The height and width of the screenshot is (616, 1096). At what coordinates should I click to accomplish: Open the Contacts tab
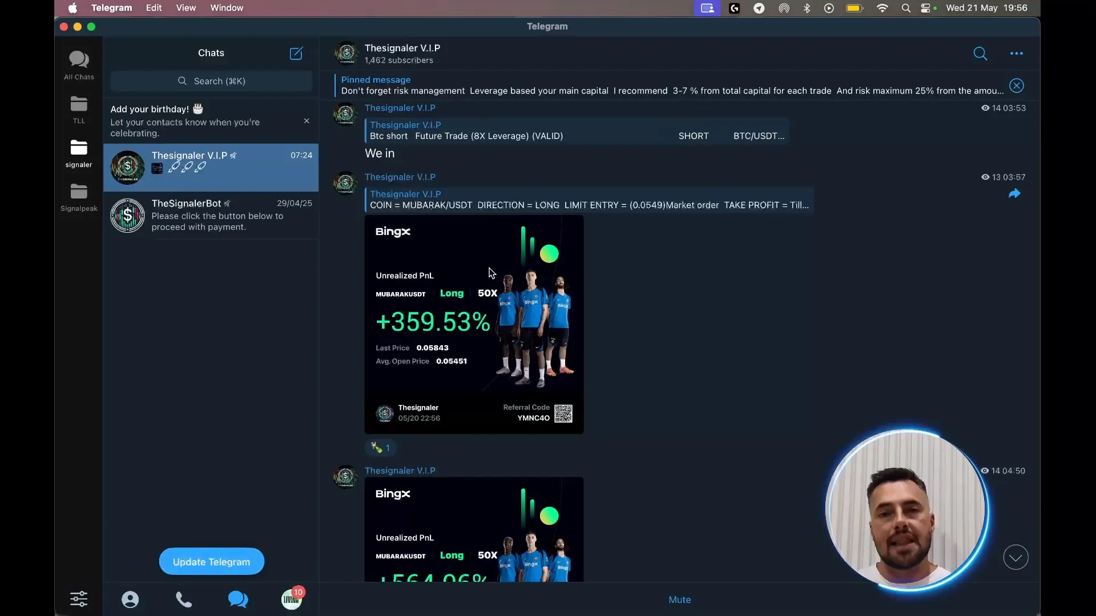[x=130, y=599]
